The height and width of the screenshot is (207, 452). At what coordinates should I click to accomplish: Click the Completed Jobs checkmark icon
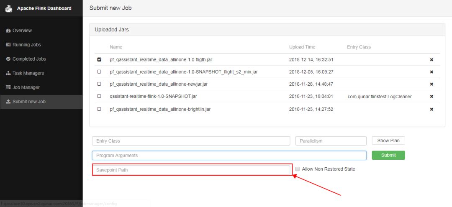click(x=8, y=59)
